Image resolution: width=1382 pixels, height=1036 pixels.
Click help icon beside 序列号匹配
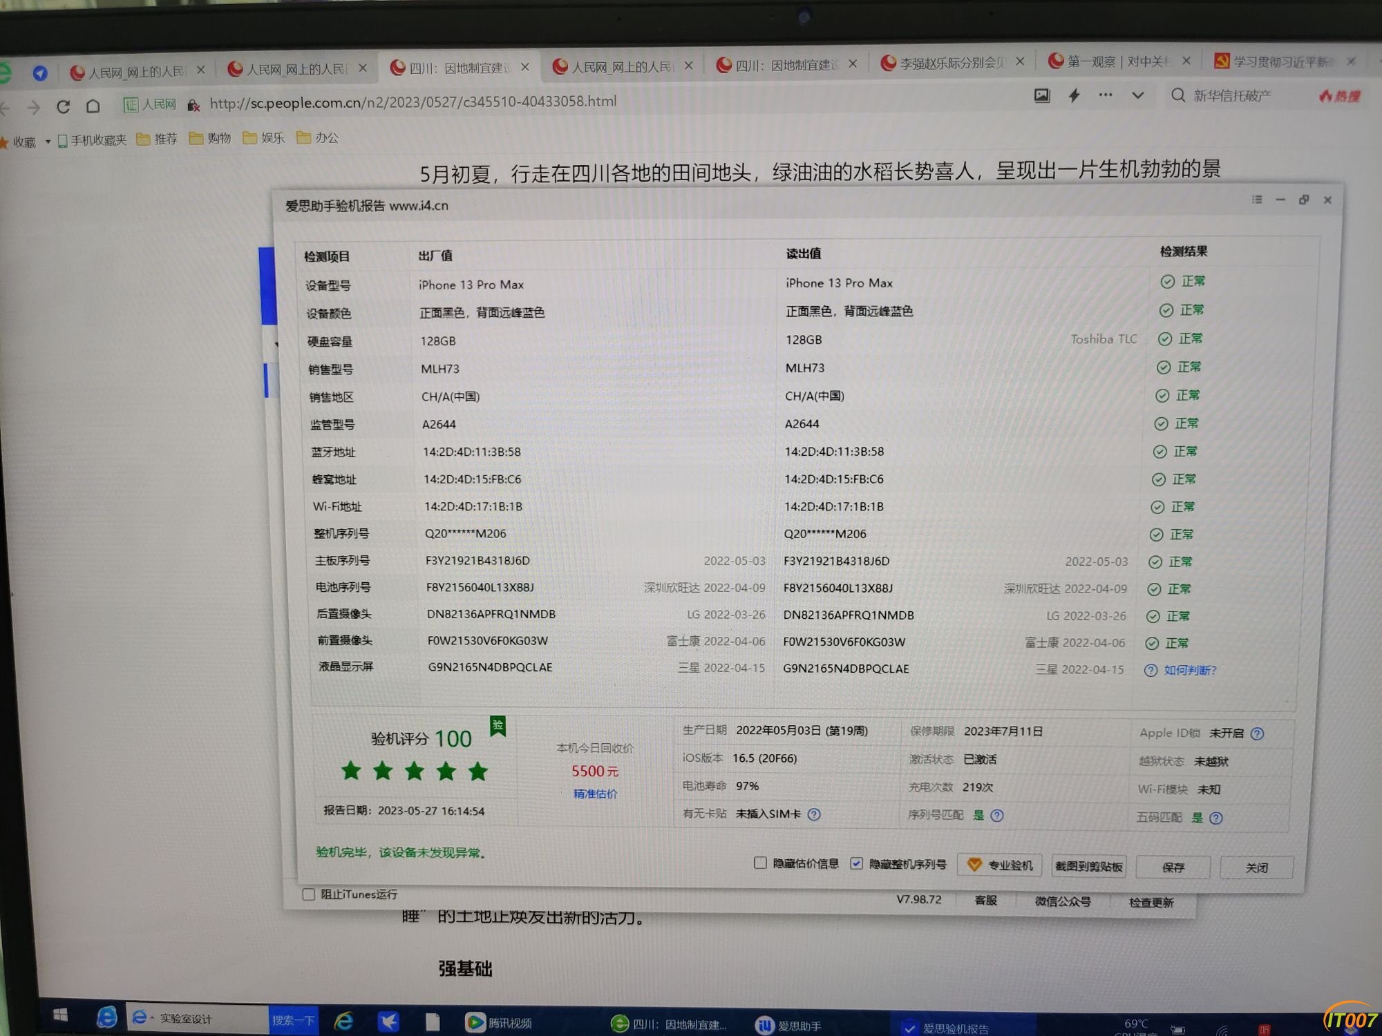pyautogui.click(x=996, y=816)
